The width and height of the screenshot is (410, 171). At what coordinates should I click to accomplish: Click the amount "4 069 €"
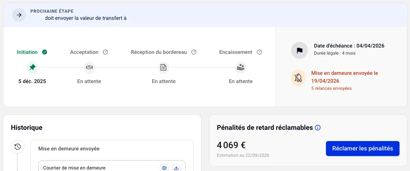231,145
